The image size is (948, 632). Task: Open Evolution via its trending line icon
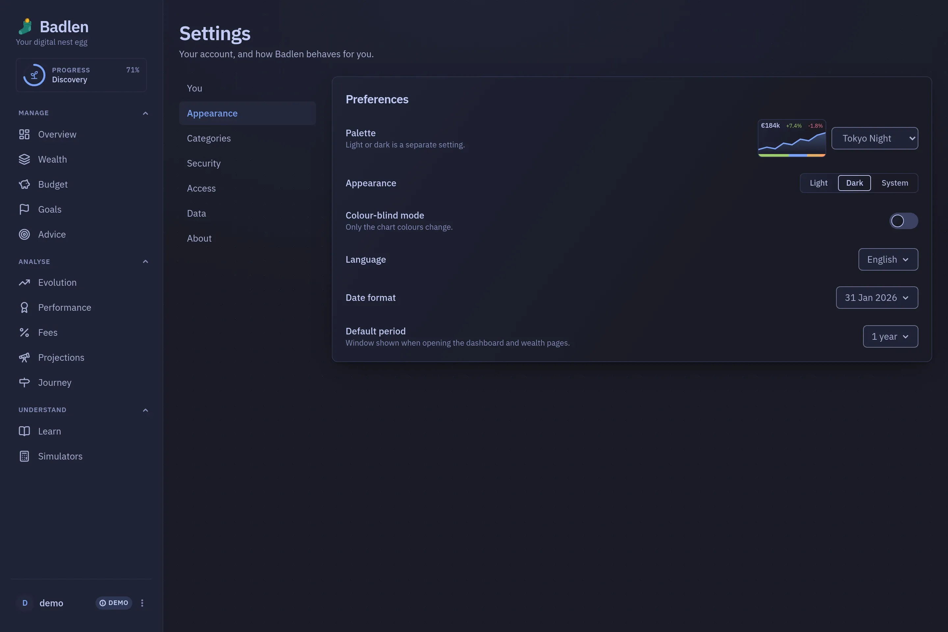coord(24,282)
